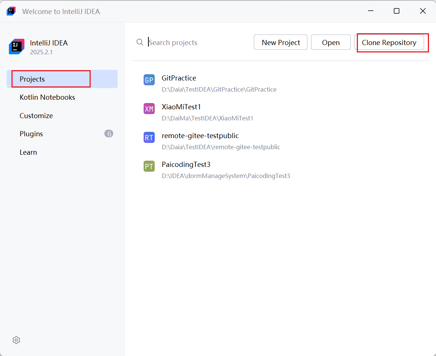Open the PaicodingTest3 project
The image size is (436, 356).
[280, 170]
